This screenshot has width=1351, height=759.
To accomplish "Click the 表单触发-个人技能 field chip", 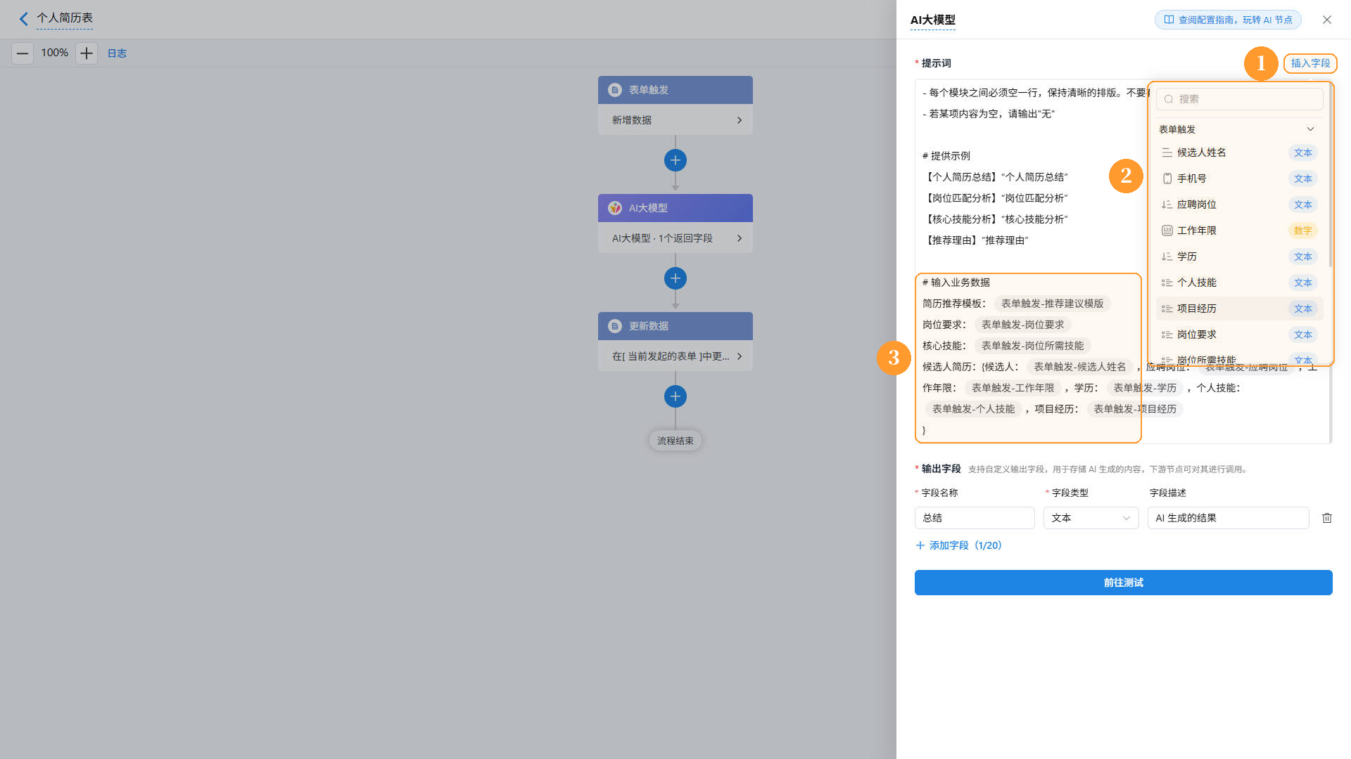I will click(974, 409).
